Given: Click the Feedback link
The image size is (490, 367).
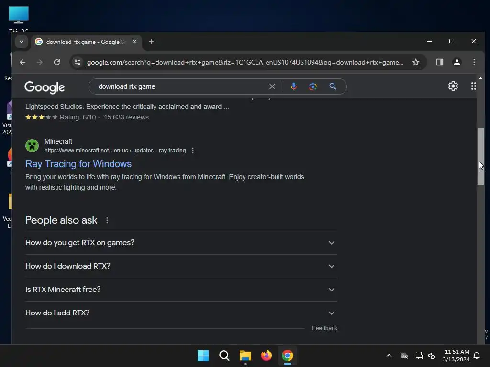Looking at the screenshot, I should [325, 328].
